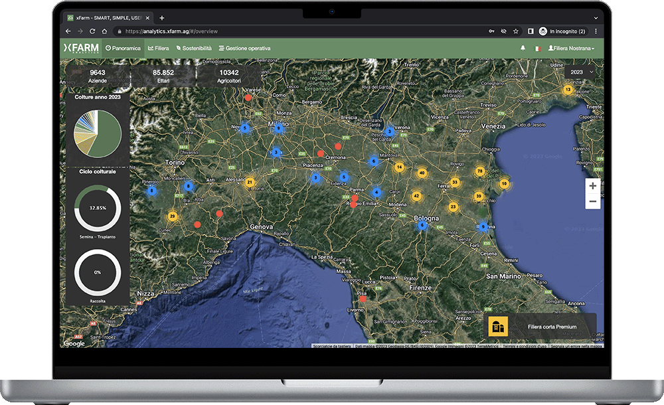664x405 pixels.
Task: Go back with the browser back arrow
Action: click(68, 31)
